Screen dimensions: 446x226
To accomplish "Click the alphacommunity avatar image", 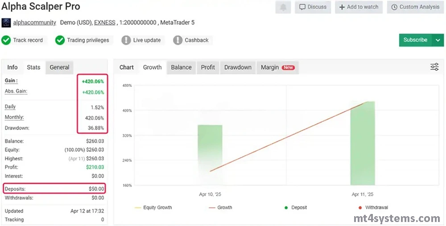I will tap(6, 23).
